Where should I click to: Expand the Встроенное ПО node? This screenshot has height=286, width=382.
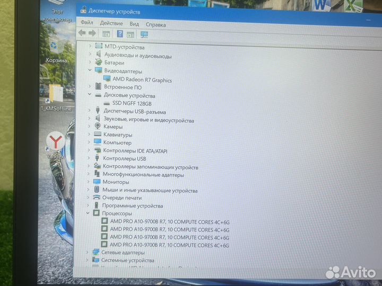point(90,86)
